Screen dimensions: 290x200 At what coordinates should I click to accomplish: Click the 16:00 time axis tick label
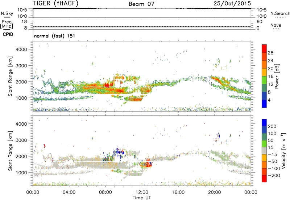tap(178, 192)
